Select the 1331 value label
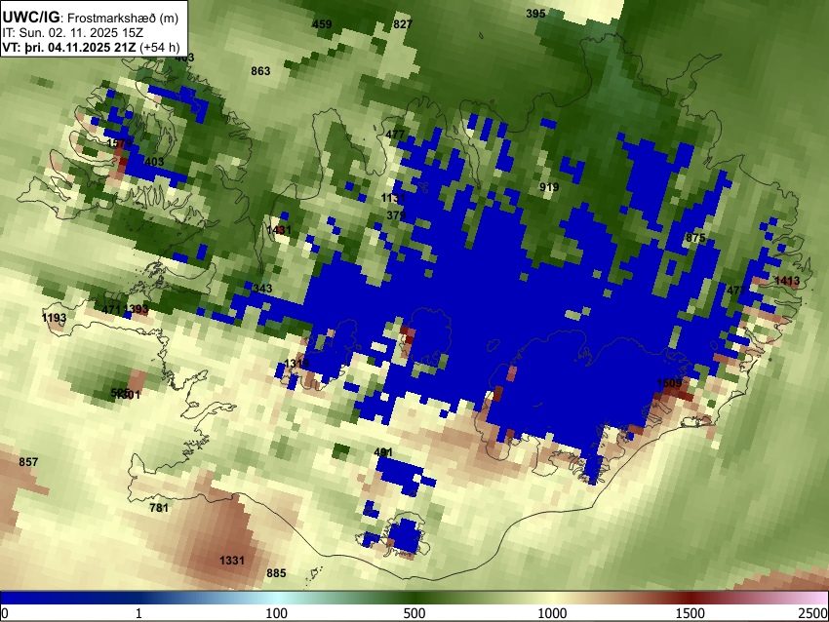The width and height of the screenshot is (829, 622). 232,561
